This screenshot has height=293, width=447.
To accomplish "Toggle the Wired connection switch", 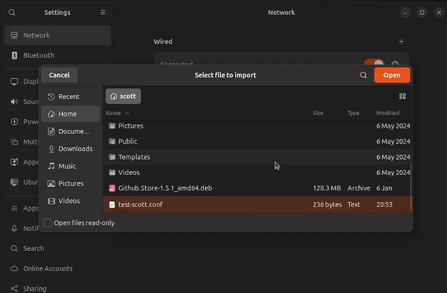I will coord(374,64).
